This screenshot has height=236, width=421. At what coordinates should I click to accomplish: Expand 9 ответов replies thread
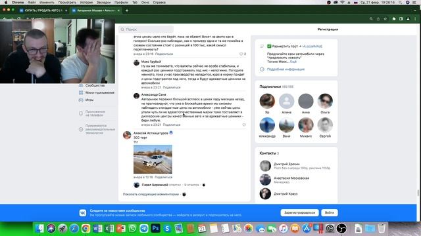coord(191,185)
